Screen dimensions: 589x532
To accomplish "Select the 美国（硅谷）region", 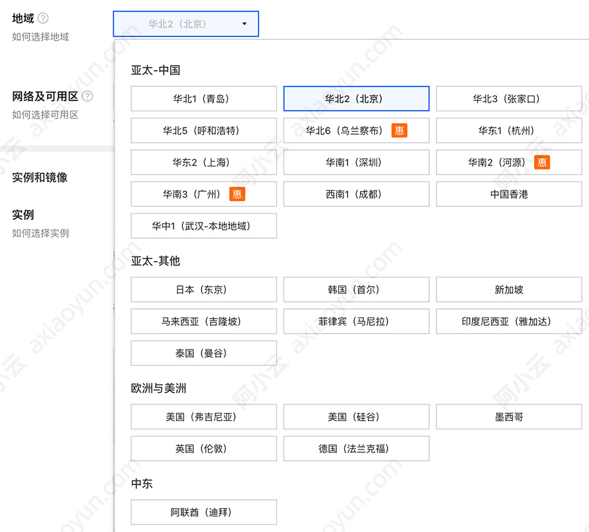I will coord(356,416).
